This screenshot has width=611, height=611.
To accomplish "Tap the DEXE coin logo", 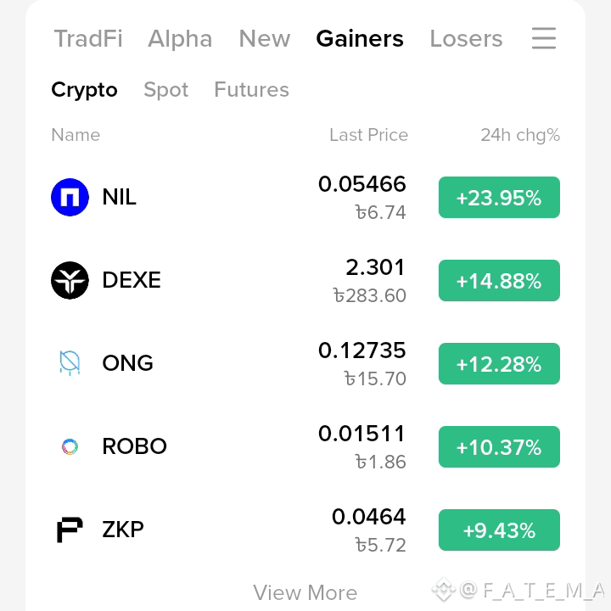I will (x=70, y=280).
